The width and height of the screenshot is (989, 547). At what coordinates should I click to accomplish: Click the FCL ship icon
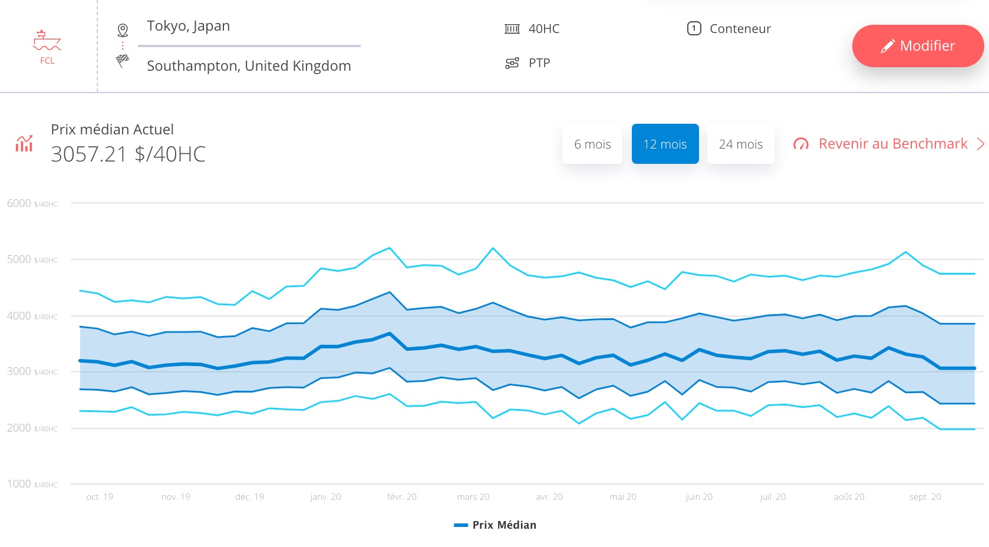click(47, 41)
